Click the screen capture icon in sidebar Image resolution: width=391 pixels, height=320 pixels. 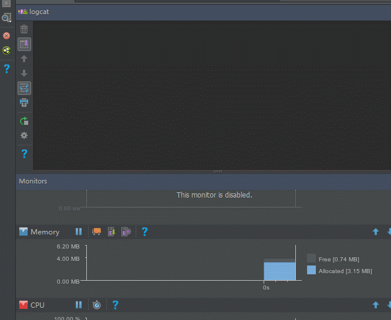6,18
